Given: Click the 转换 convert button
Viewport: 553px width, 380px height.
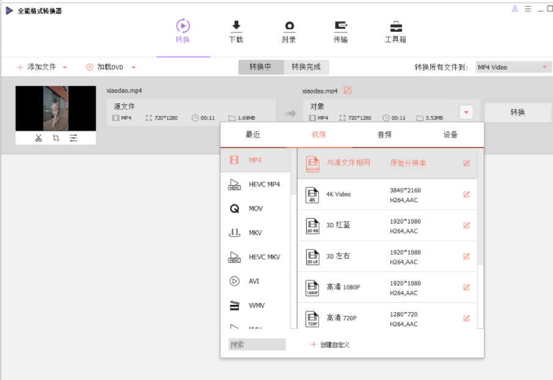Looking at the screenshot, I should click(x=518, y=112).
